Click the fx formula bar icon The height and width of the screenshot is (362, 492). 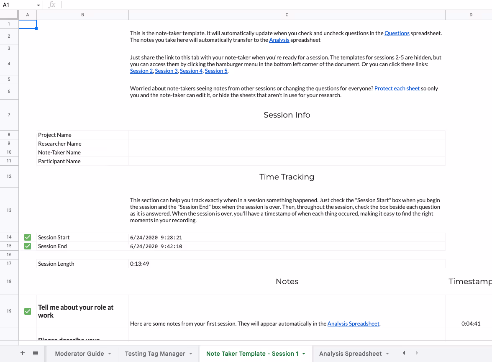pyautogui.click(x=51, y=5)
